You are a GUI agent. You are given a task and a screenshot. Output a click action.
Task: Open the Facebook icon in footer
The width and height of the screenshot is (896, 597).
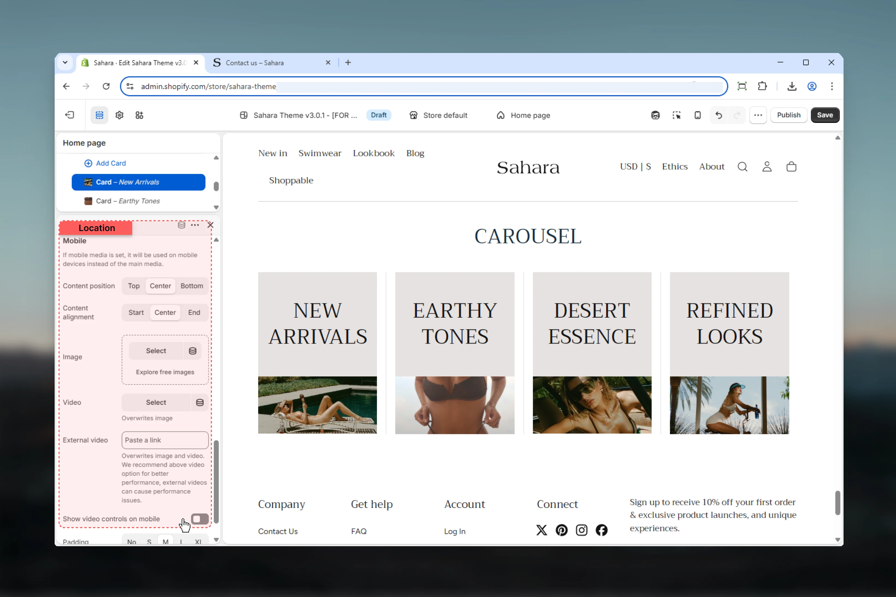[601, 530]
